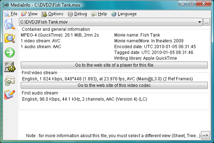
Task: Go to the video codec web site button
Action: 114,85
